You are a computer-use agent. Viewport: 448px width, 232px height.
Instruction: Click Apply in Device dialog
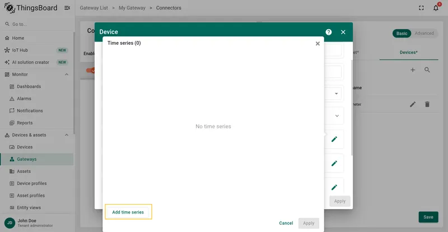pyautogui.click(x=340, y=201)
